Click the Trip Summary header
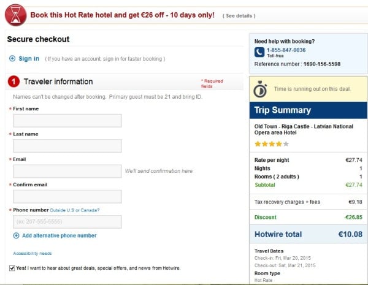This screenshot has width=368, height=285. pos(308,110)
